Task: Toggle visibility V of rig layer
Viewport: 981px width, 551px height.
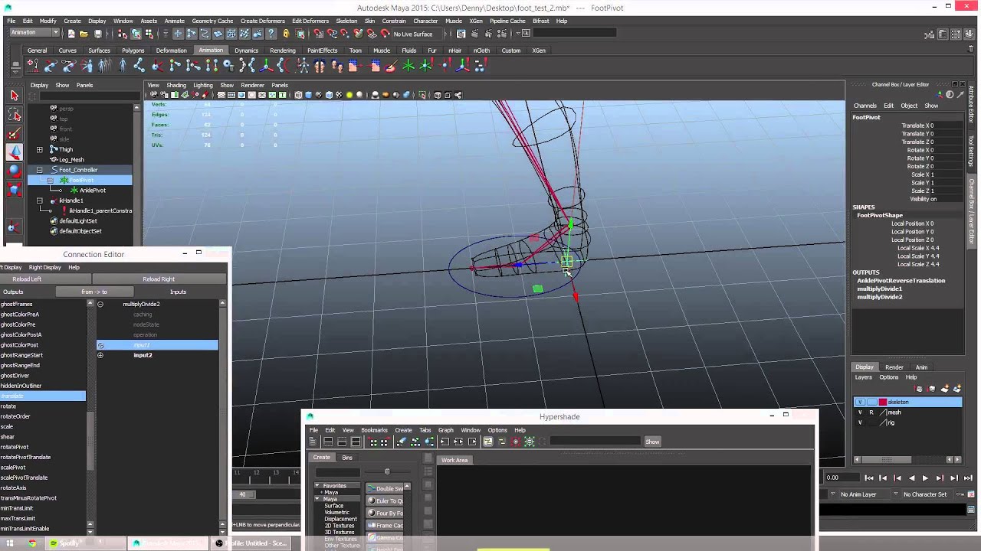Action: click(860, 422)
